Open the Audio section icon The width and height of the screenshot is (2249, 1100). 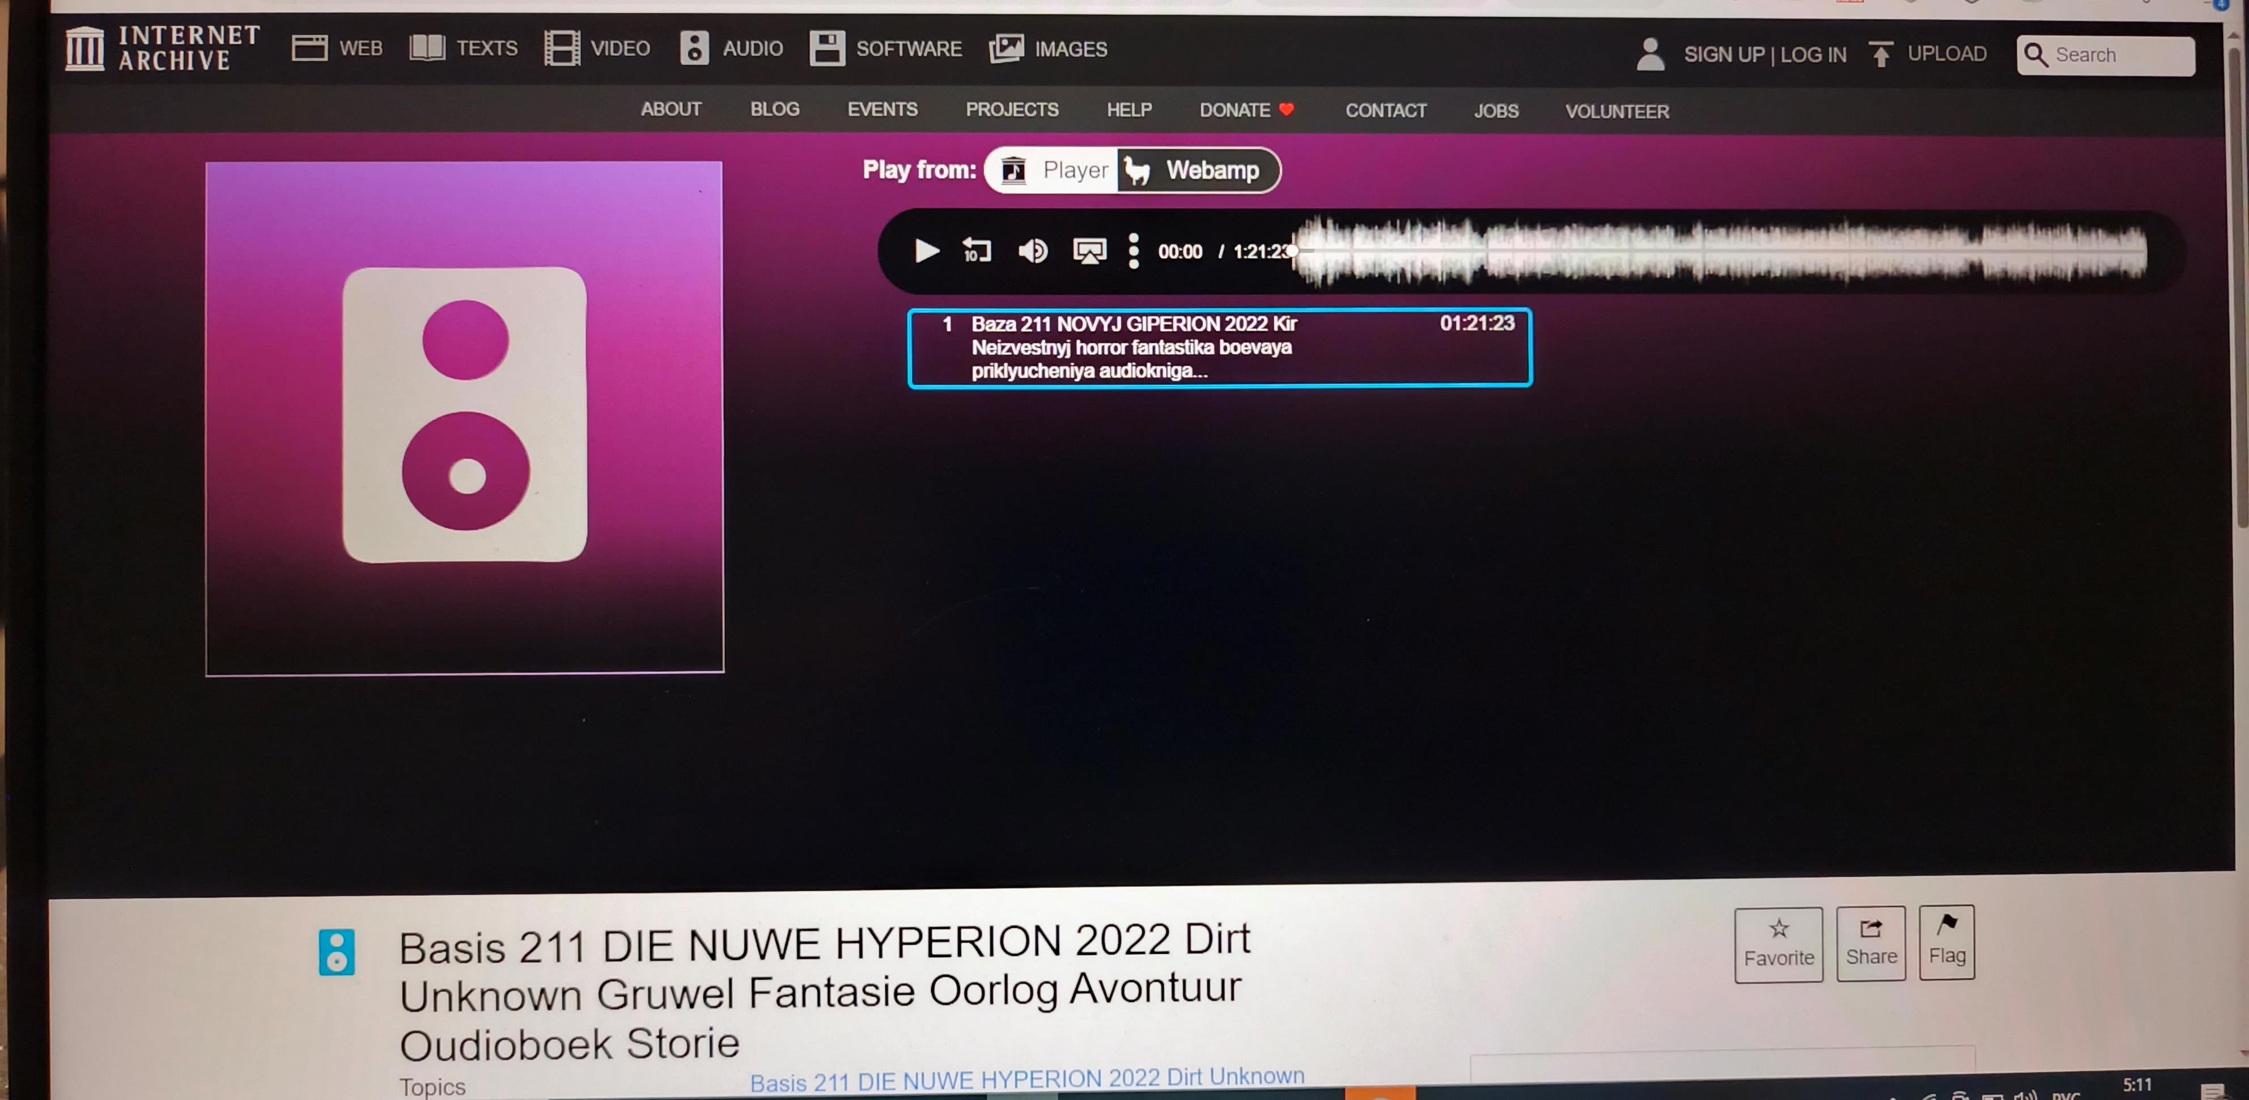pos(694,48)
